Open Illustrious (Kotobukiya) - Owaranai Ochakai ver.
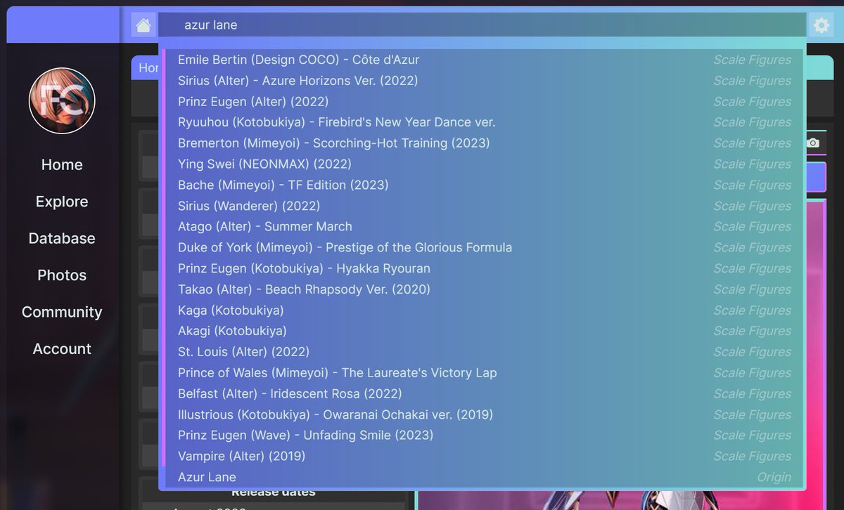The image size is (844, 510). point(485,414)
